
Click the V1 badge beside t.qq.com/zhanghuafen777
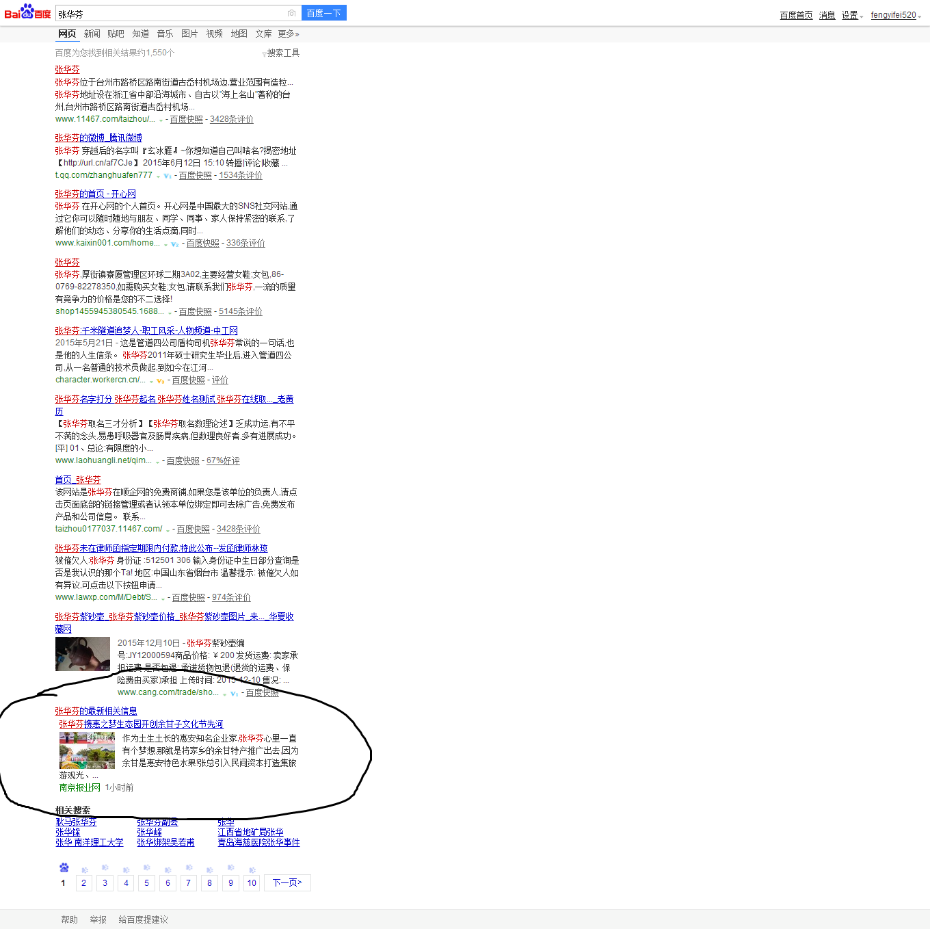click(x=168, y=176)
